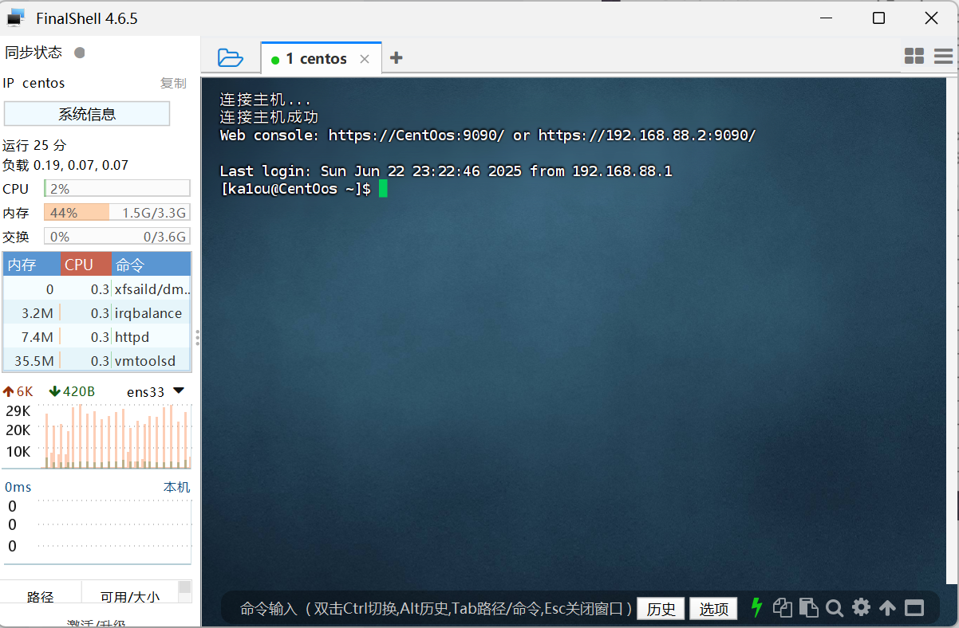Click the 运行 25 分 uptime text
This screenshot has height=628, width=959.
point(34,145)
